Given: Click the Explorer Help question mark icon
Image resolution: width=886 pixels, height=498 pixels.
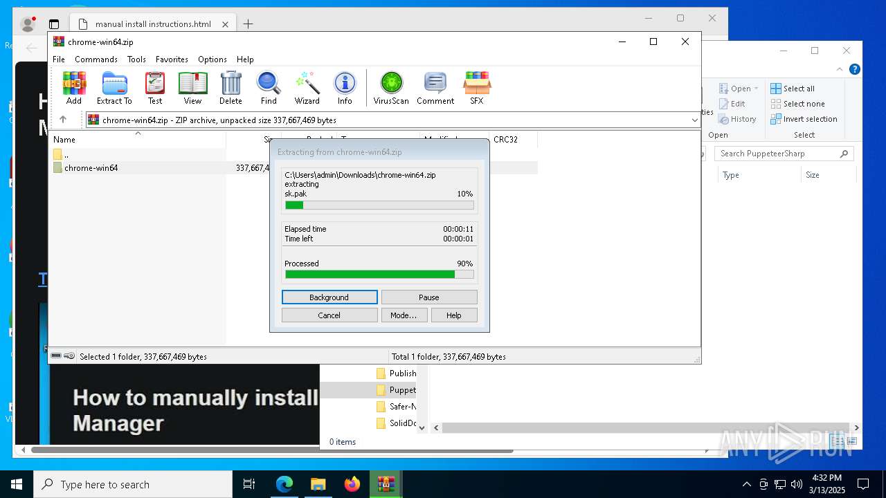Looking at the screenshot, I should (855, 69).
